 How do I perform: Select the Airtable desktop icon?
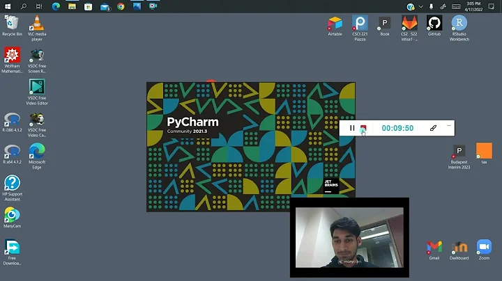(x=335, y=26)
